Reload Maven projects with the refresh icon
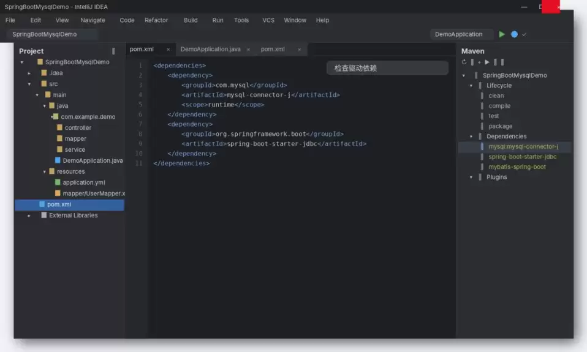The width and height of the screenshot is (587, 352). 464,62
